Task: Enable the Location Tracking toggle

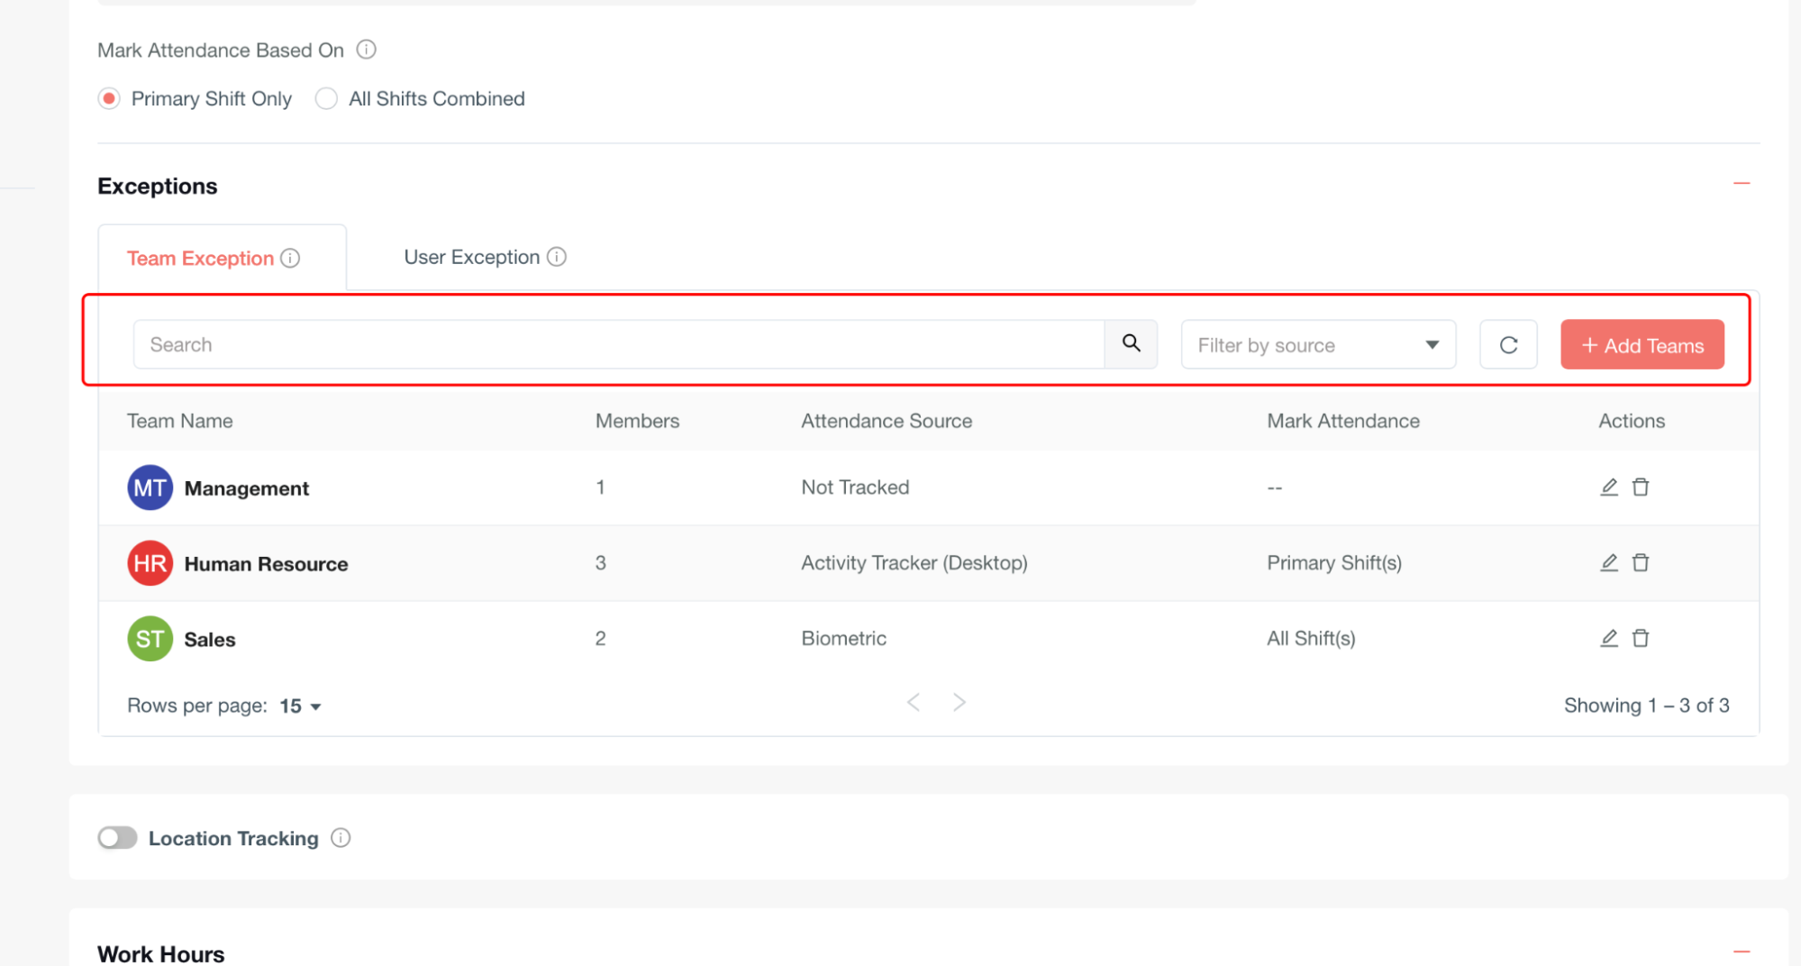Action: (x=117, y=838)
